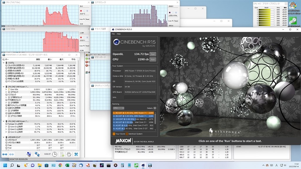Open the Calculator from the taskbar
The image size is (301, 169).
122,165
